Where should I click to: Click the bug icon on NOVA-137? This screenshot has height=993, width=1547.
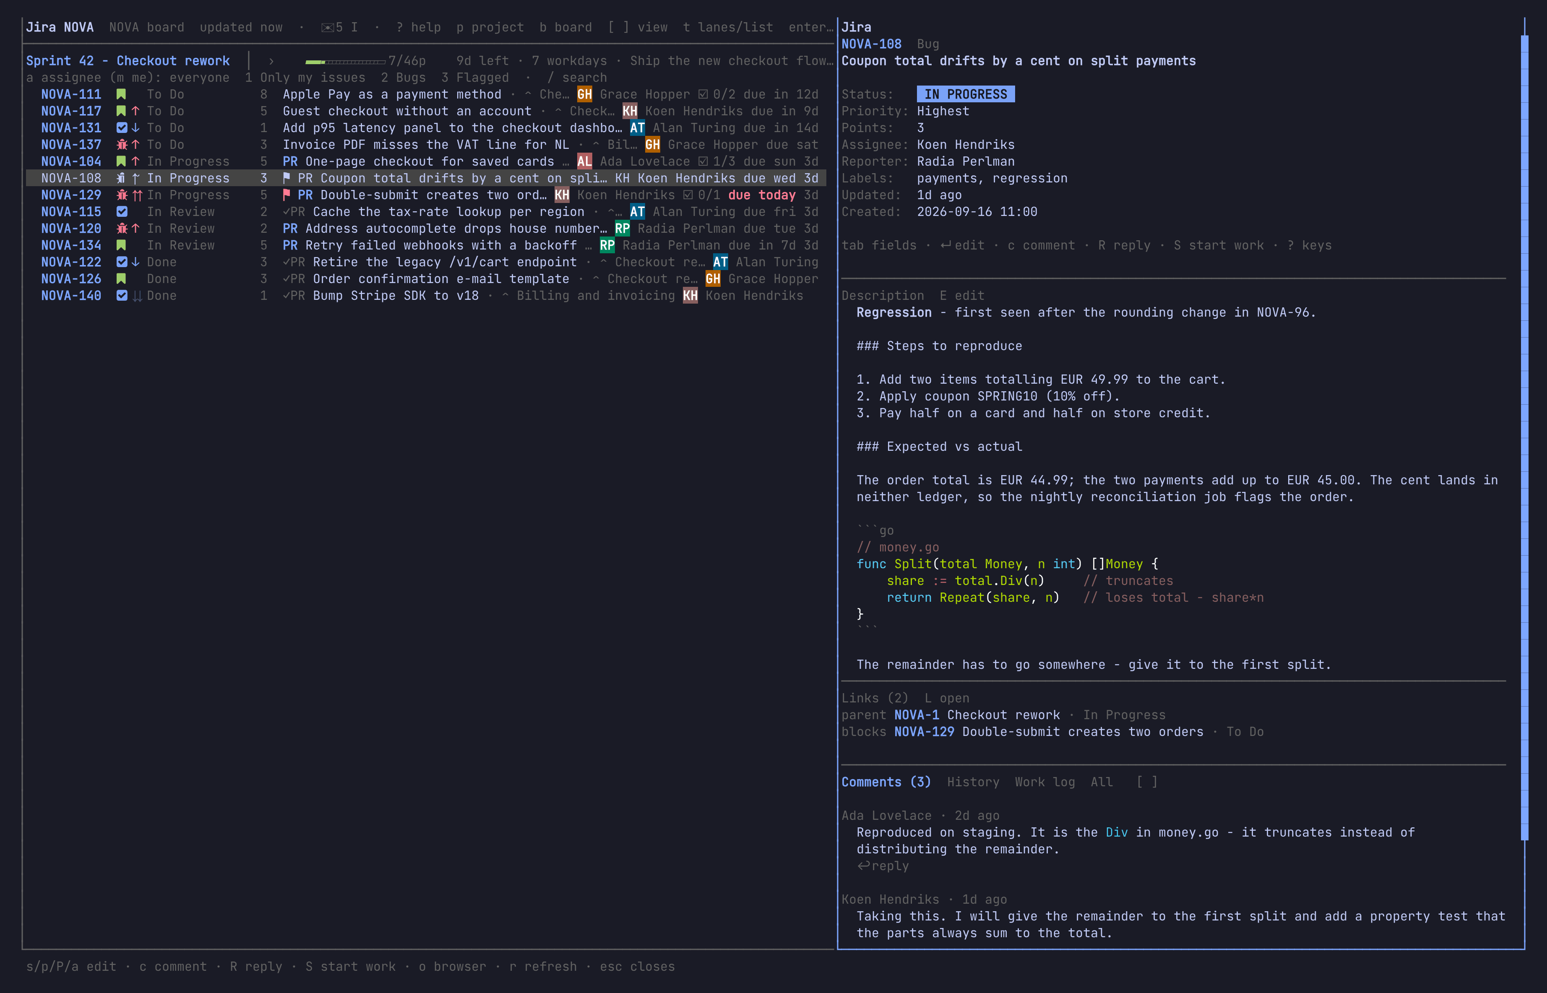pyautogui.click(x=121, y=144)
